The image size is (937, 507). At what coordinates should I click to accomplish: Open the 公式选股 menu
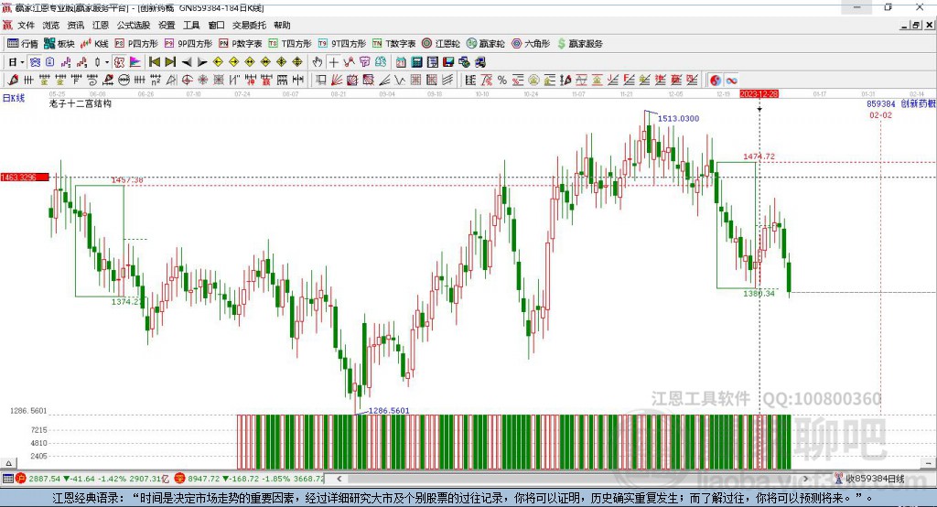click(x=132, y=26)
